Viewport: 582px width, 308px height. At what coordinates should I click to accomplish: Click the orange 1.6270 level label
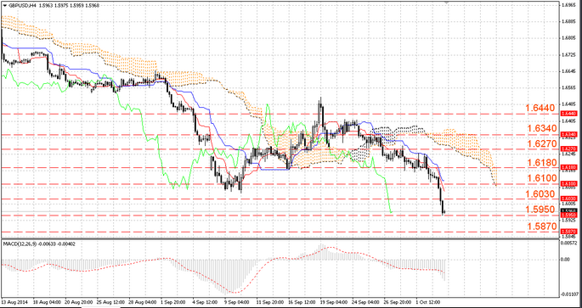point(542,143)
